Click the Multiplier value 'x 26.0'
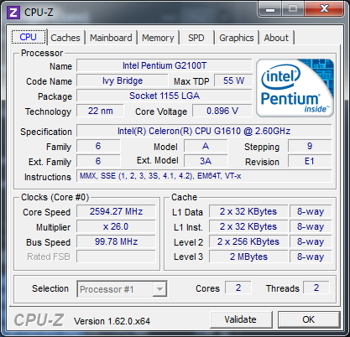350x337 pixels. [116, 226]
